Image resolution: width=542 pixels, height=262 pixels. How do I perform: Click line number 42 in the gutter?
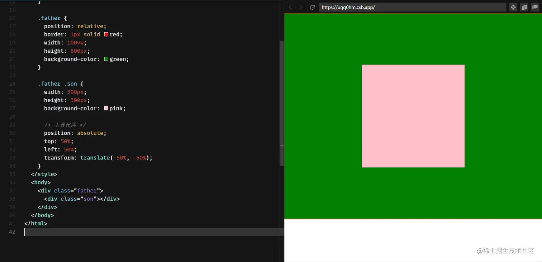click(12, 232)
